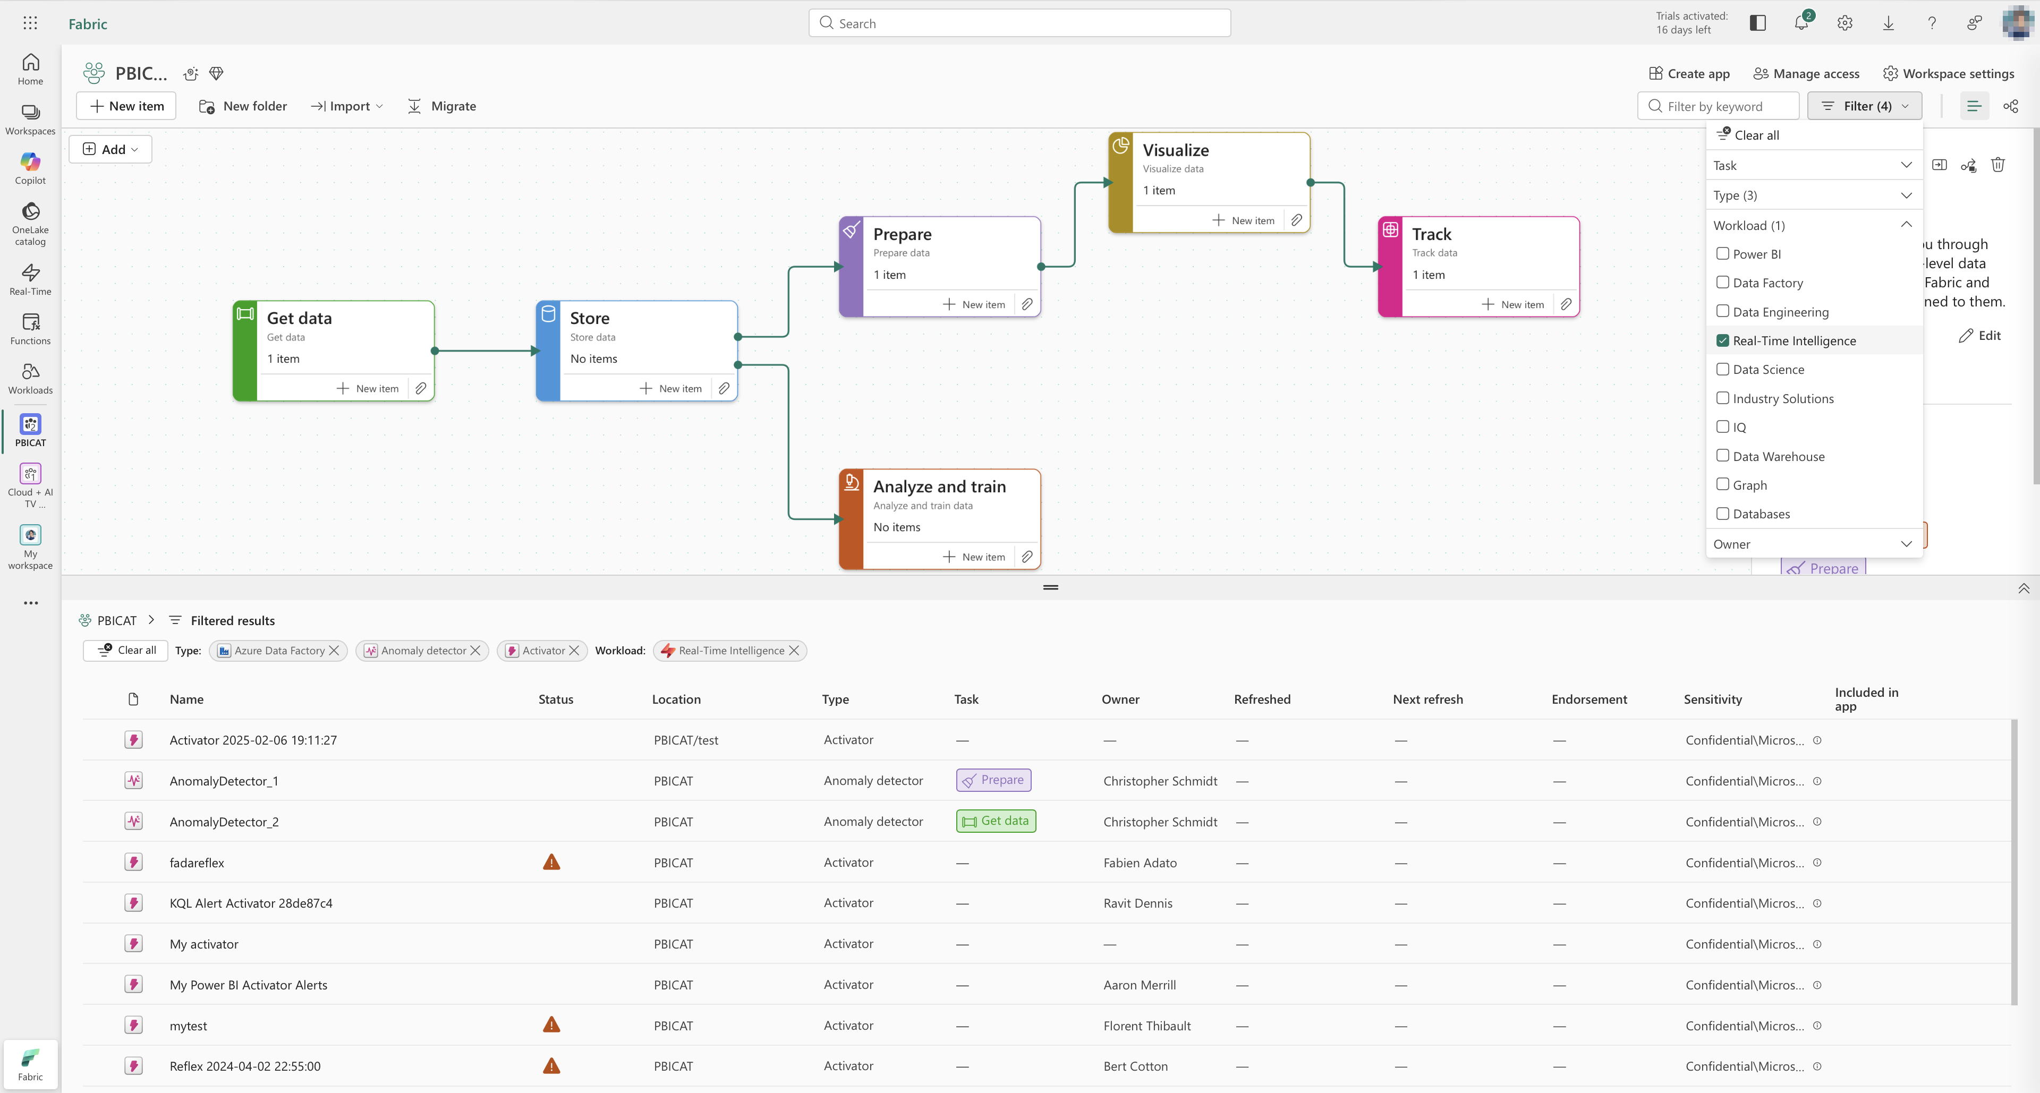Screen dimensions: 2040x1093
Task: Click the Filter by keyword field
Action: click(1718, 106)
